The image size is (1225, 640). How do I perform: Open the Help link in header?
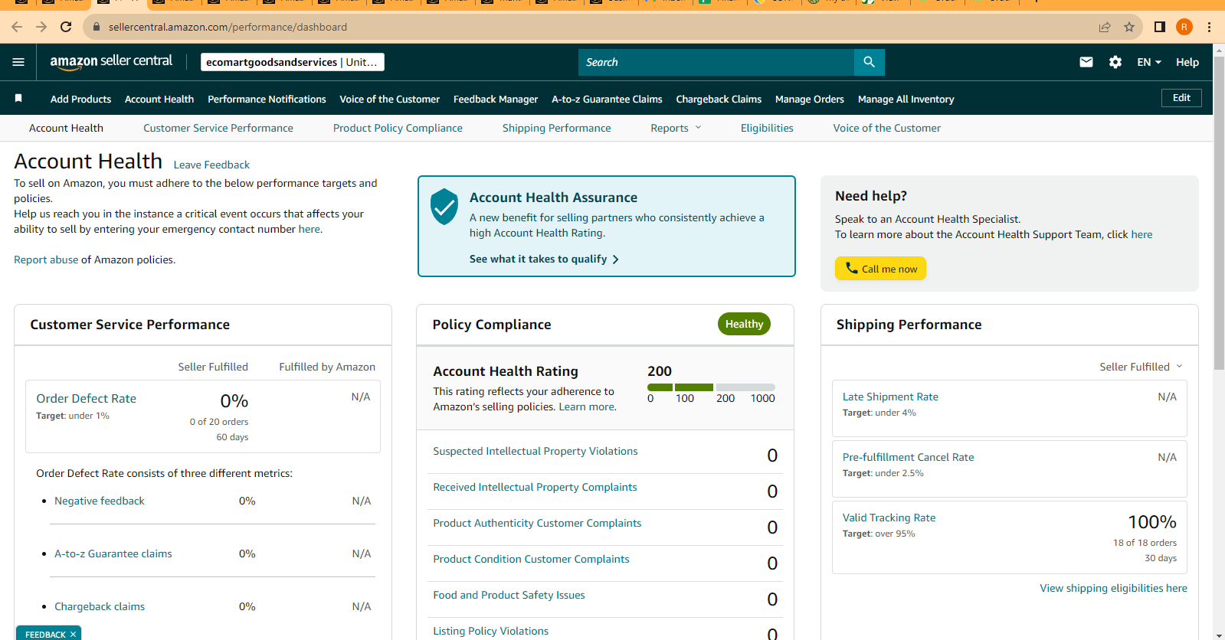click(x=1187, y=62)
